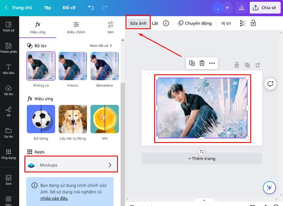Apply the Đổ bóng shadow effect
Screen dimensions: 283x206
41,119
